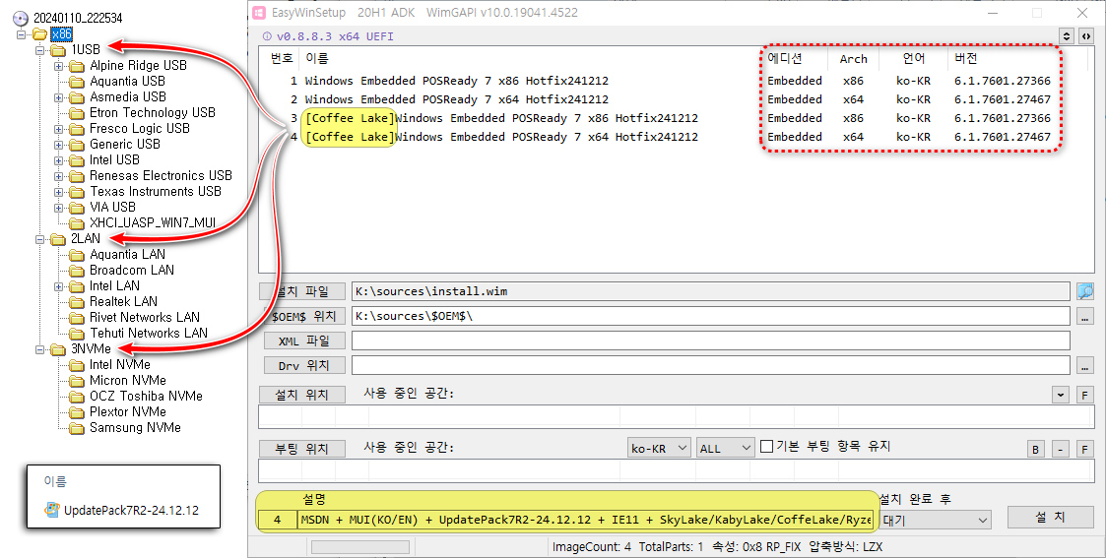Screen dimensions: 1106x558
Task: Click the UpdatePack7R2-24.12.12 file icon
Action: pos(52,510)
